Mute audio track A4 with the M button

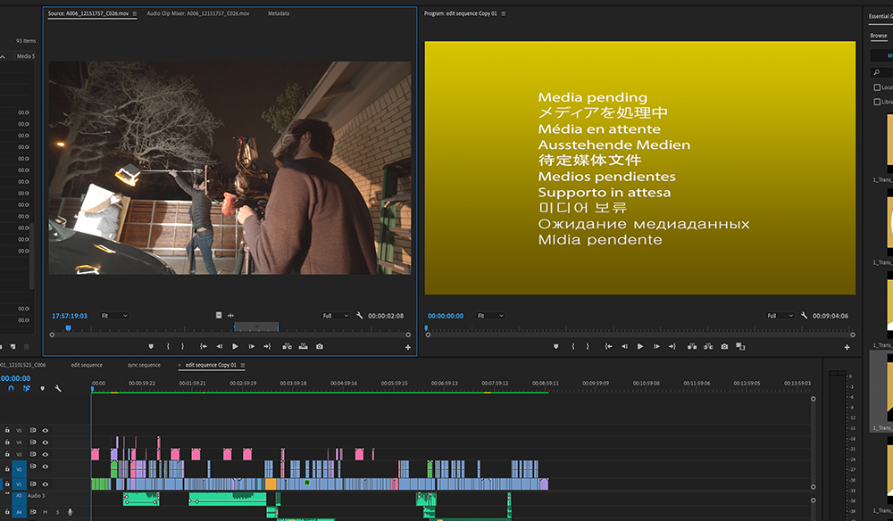46,511
